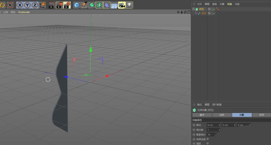Image resolution: width=271 pixels, height=145 pixels.
Task: Open 对象 menu in object manager
Action: (222, 4)
